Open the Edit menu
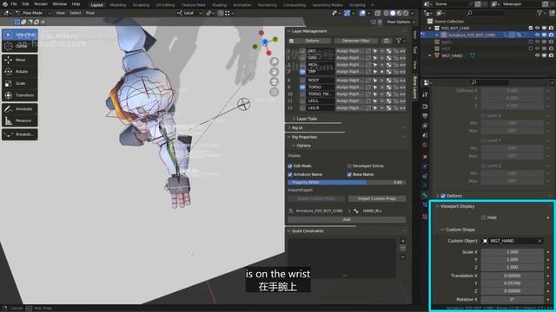The width and height of the screenshot is (556, 312). point(25,4)
